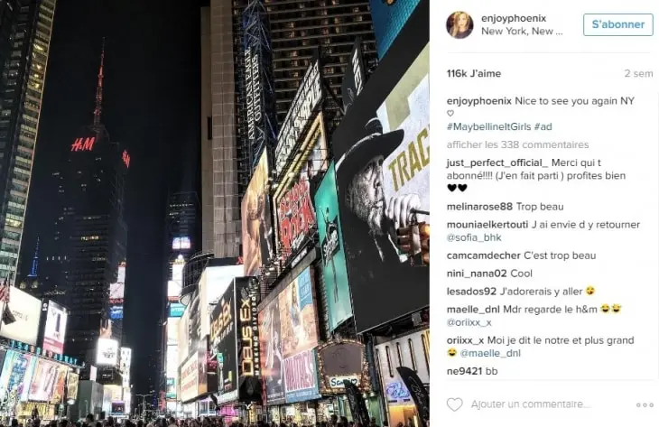Expand afficher les 338 commentaires
This screenshot has height=427, width=659.
point(517,144)
